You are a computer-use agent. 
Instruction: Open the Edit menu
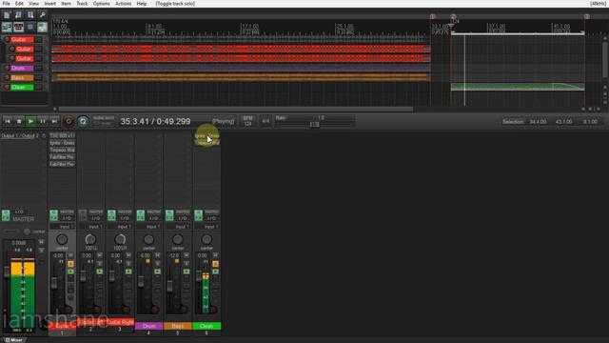tap(19, 4)
